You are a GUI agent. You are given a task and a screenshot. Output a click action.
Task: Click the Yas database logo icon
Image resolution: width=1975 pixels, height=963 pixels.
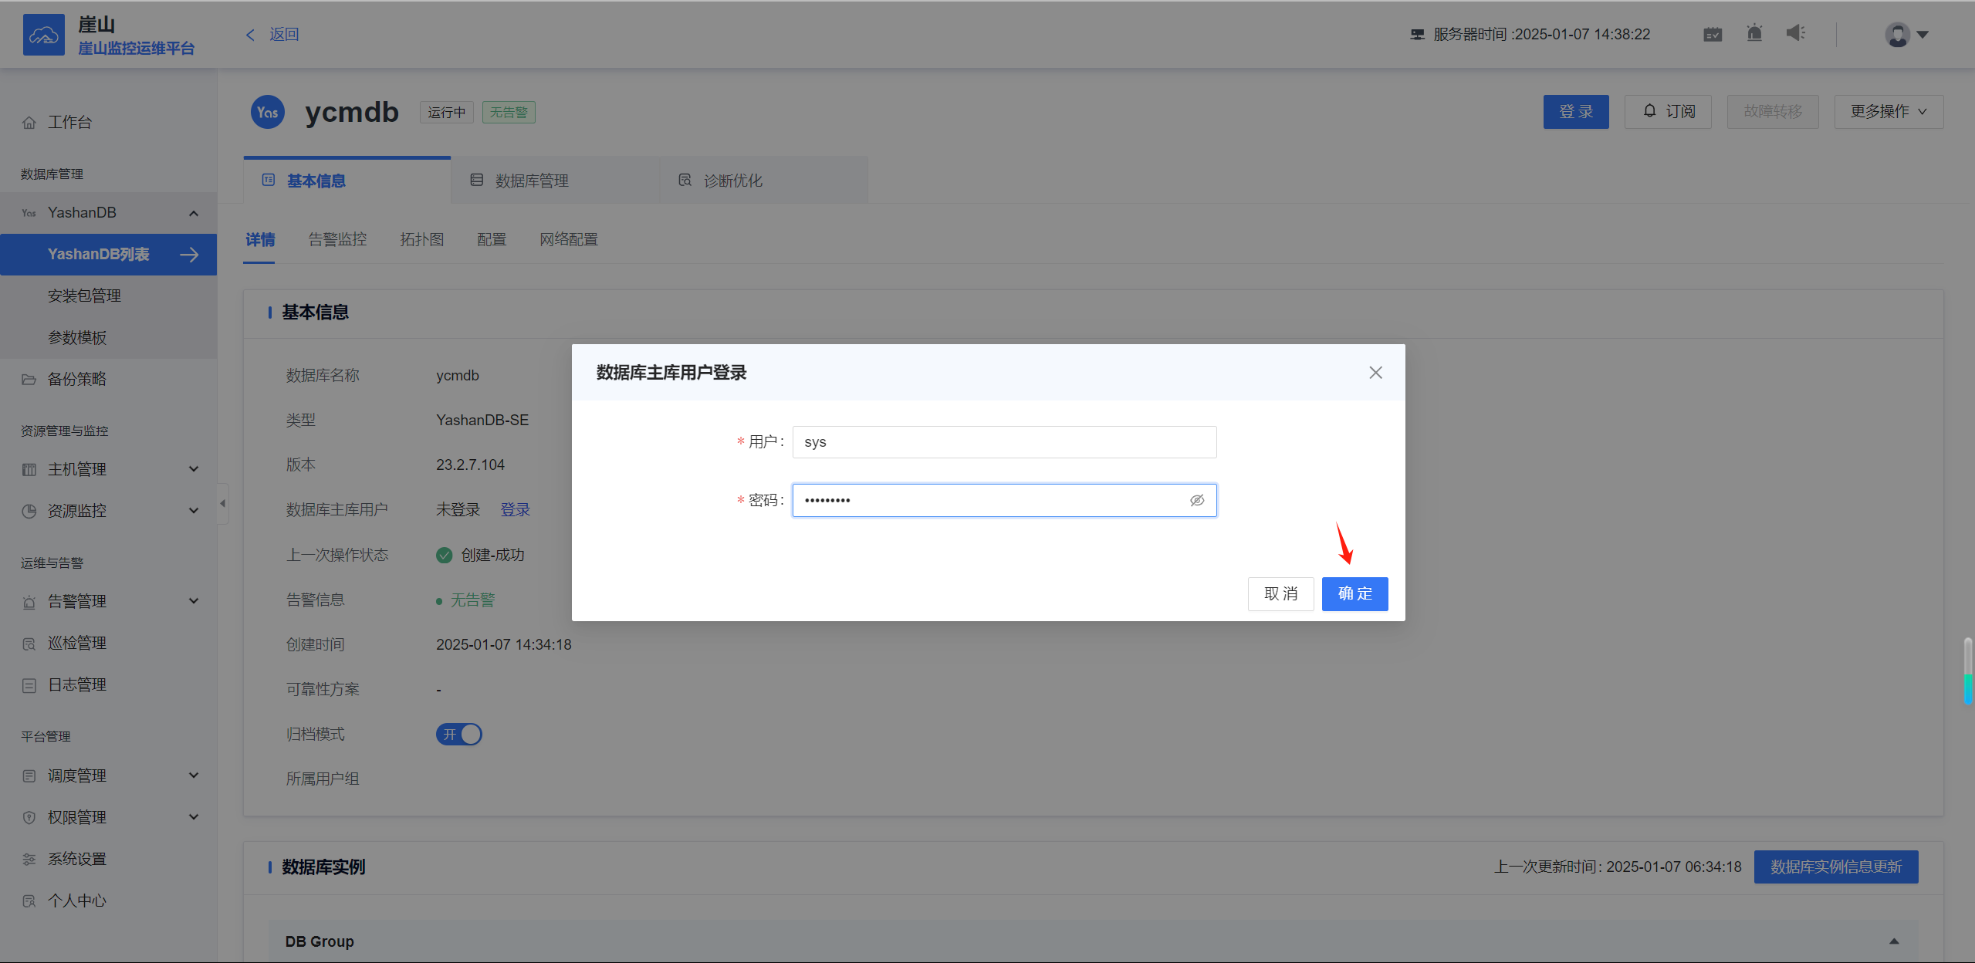point(268,113)
